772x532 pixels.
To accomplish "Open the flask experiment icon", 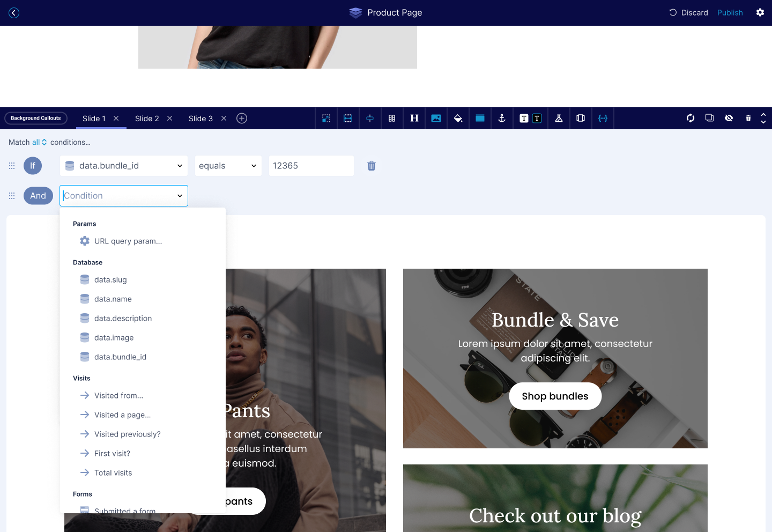I will [x=559, y=119].
